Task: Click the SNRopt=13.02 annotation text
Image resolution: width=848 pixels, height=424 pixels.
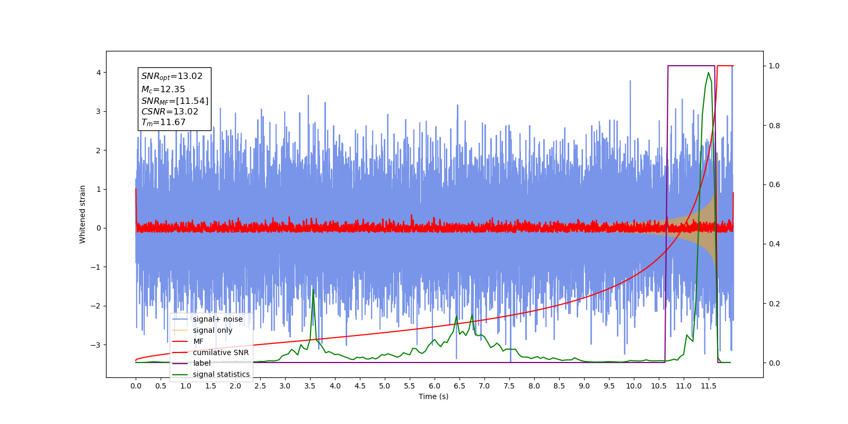Action: click(172, 76)
